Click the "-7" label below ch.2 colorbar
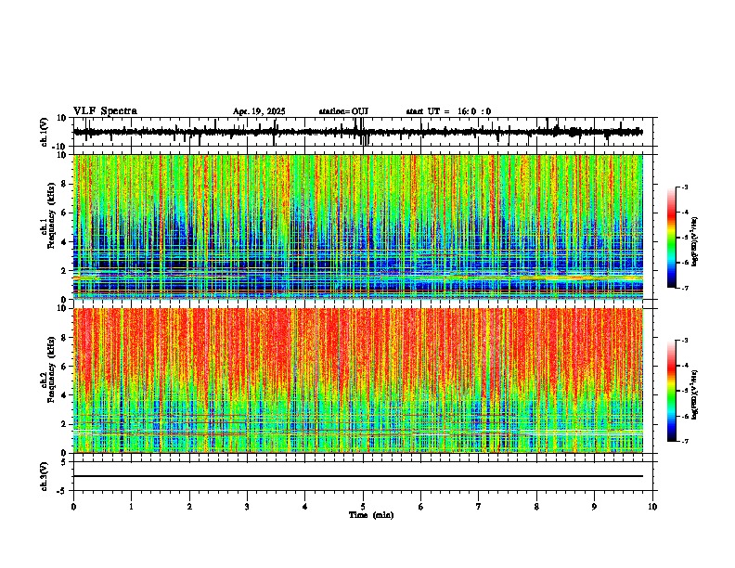Image resolution: width=735 pixels, height=568 pixels. 685,442
